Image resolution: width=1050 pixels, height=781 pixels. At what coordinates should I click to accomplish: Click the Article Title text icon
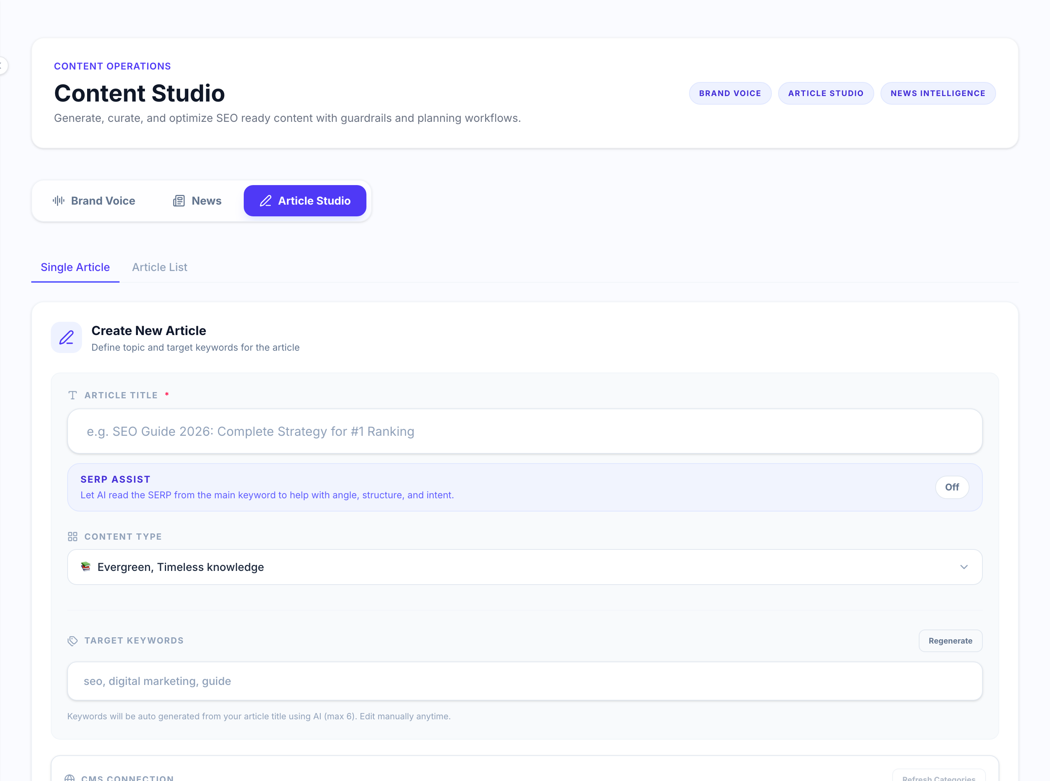point(72,395)
